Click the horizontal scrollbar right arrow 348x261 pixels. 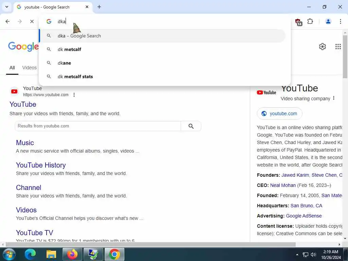point(340,245)
